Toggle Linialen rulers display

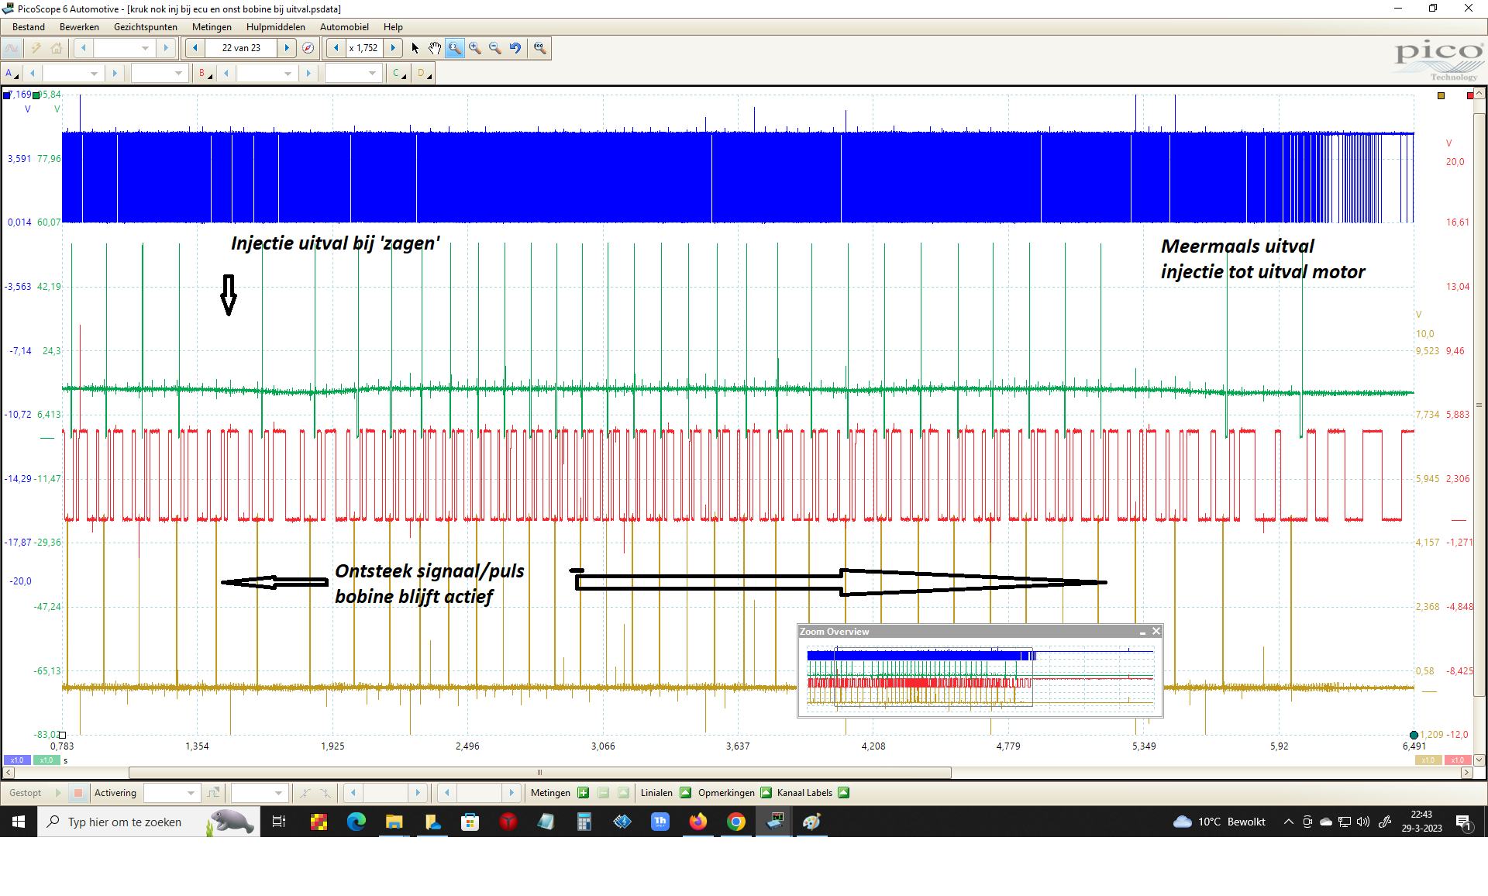coord(685,793)
